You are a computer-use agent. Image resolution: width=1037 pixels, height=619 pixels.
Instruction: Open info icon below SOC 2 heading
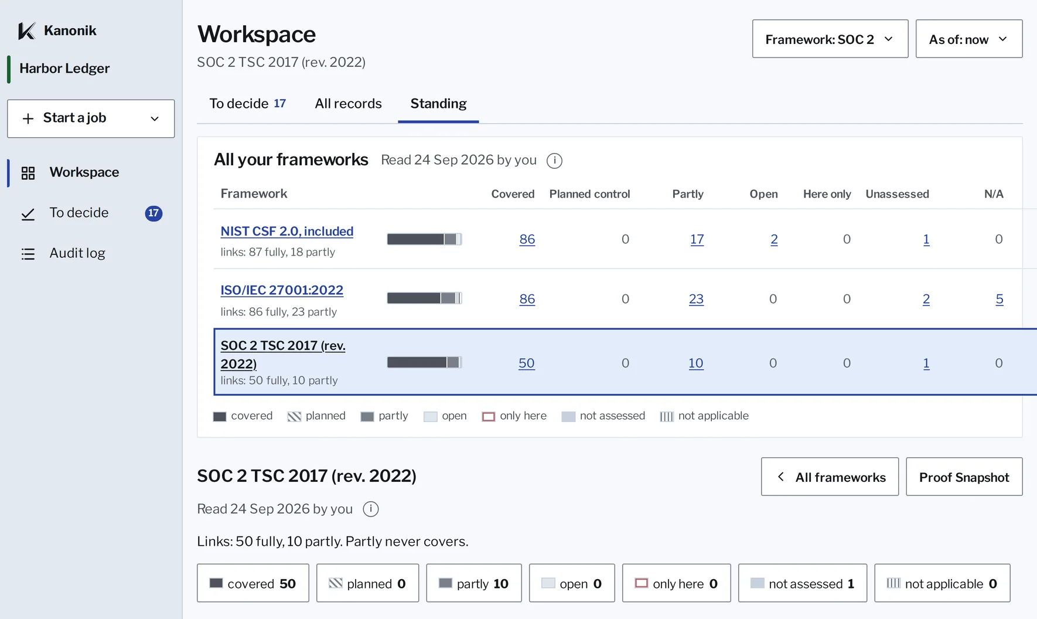pos(371,509)
